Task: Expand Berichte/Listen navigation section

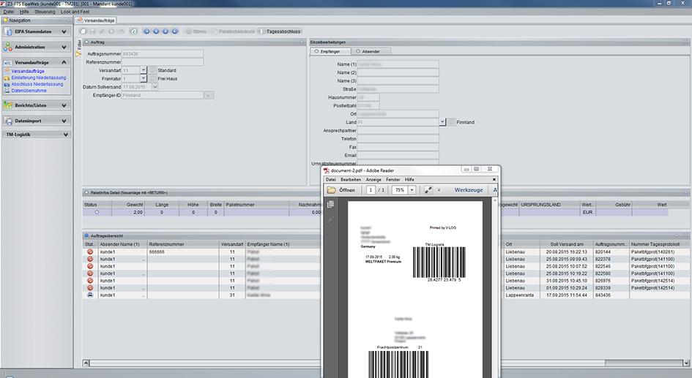Action: point(37,105)
